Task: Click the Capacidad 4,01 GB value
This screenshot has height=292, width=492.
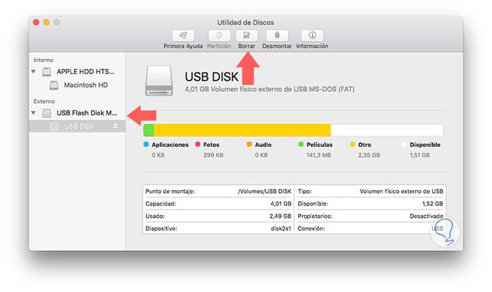Action: coord(281,204)
